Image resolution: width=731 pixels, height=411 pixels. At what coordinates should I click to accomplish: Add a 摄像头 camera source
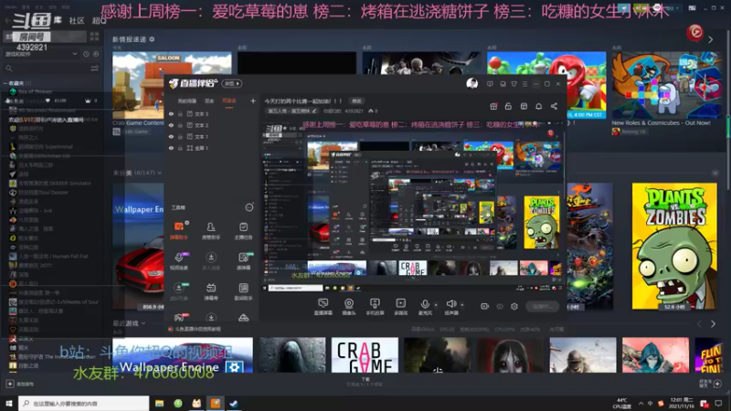(349, 307)
